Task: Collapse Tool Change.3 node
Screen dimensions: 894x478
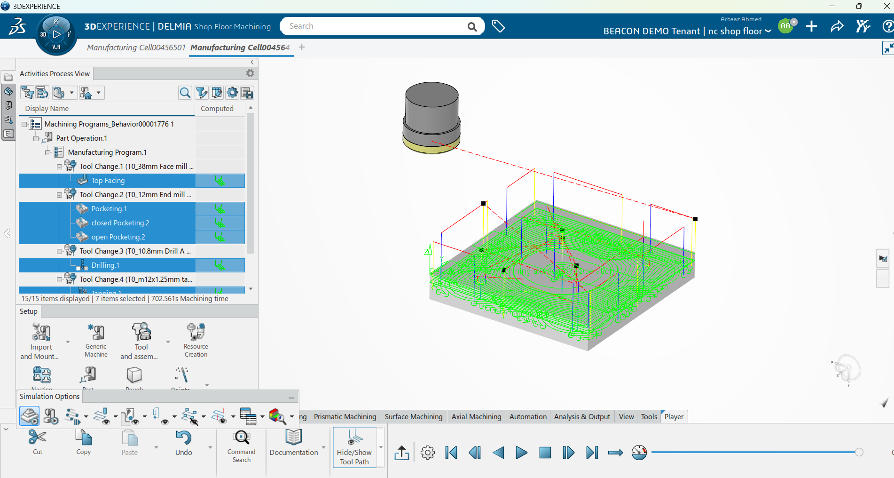Action: tap(60, 251)
